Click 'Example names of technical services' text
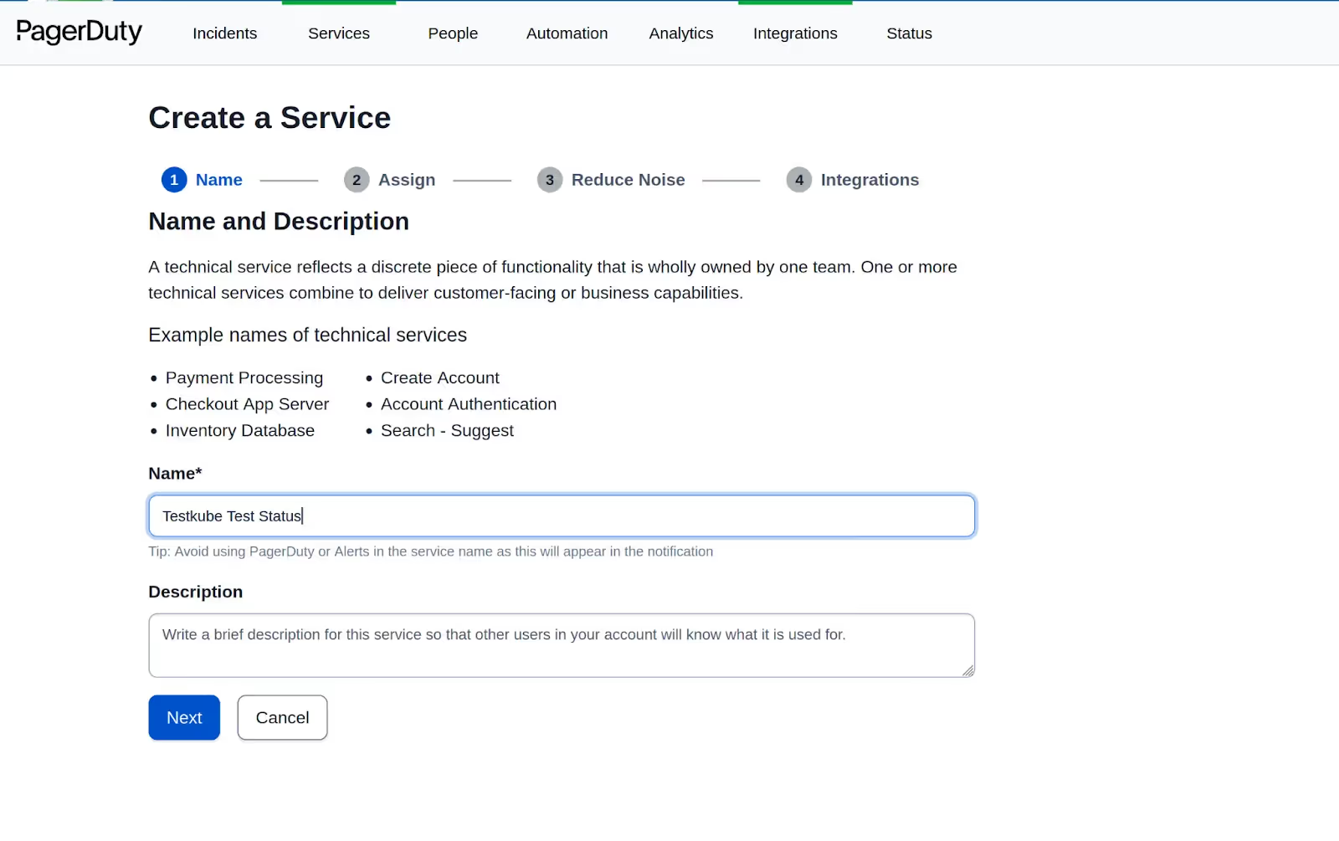1339x841 pixels. 308,335
